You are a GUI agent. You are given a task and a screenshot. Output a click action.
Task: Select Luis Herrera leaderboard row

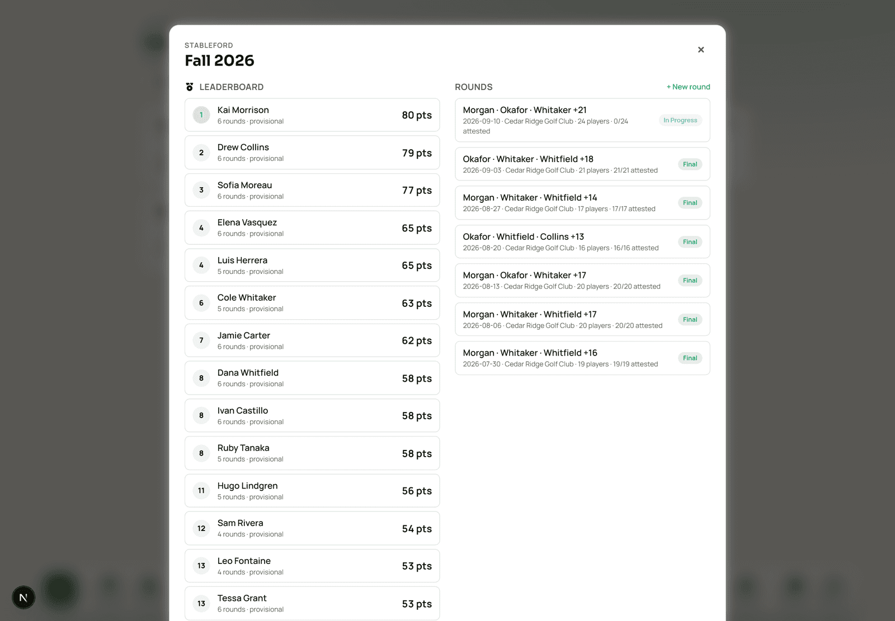tap(312, 266)
